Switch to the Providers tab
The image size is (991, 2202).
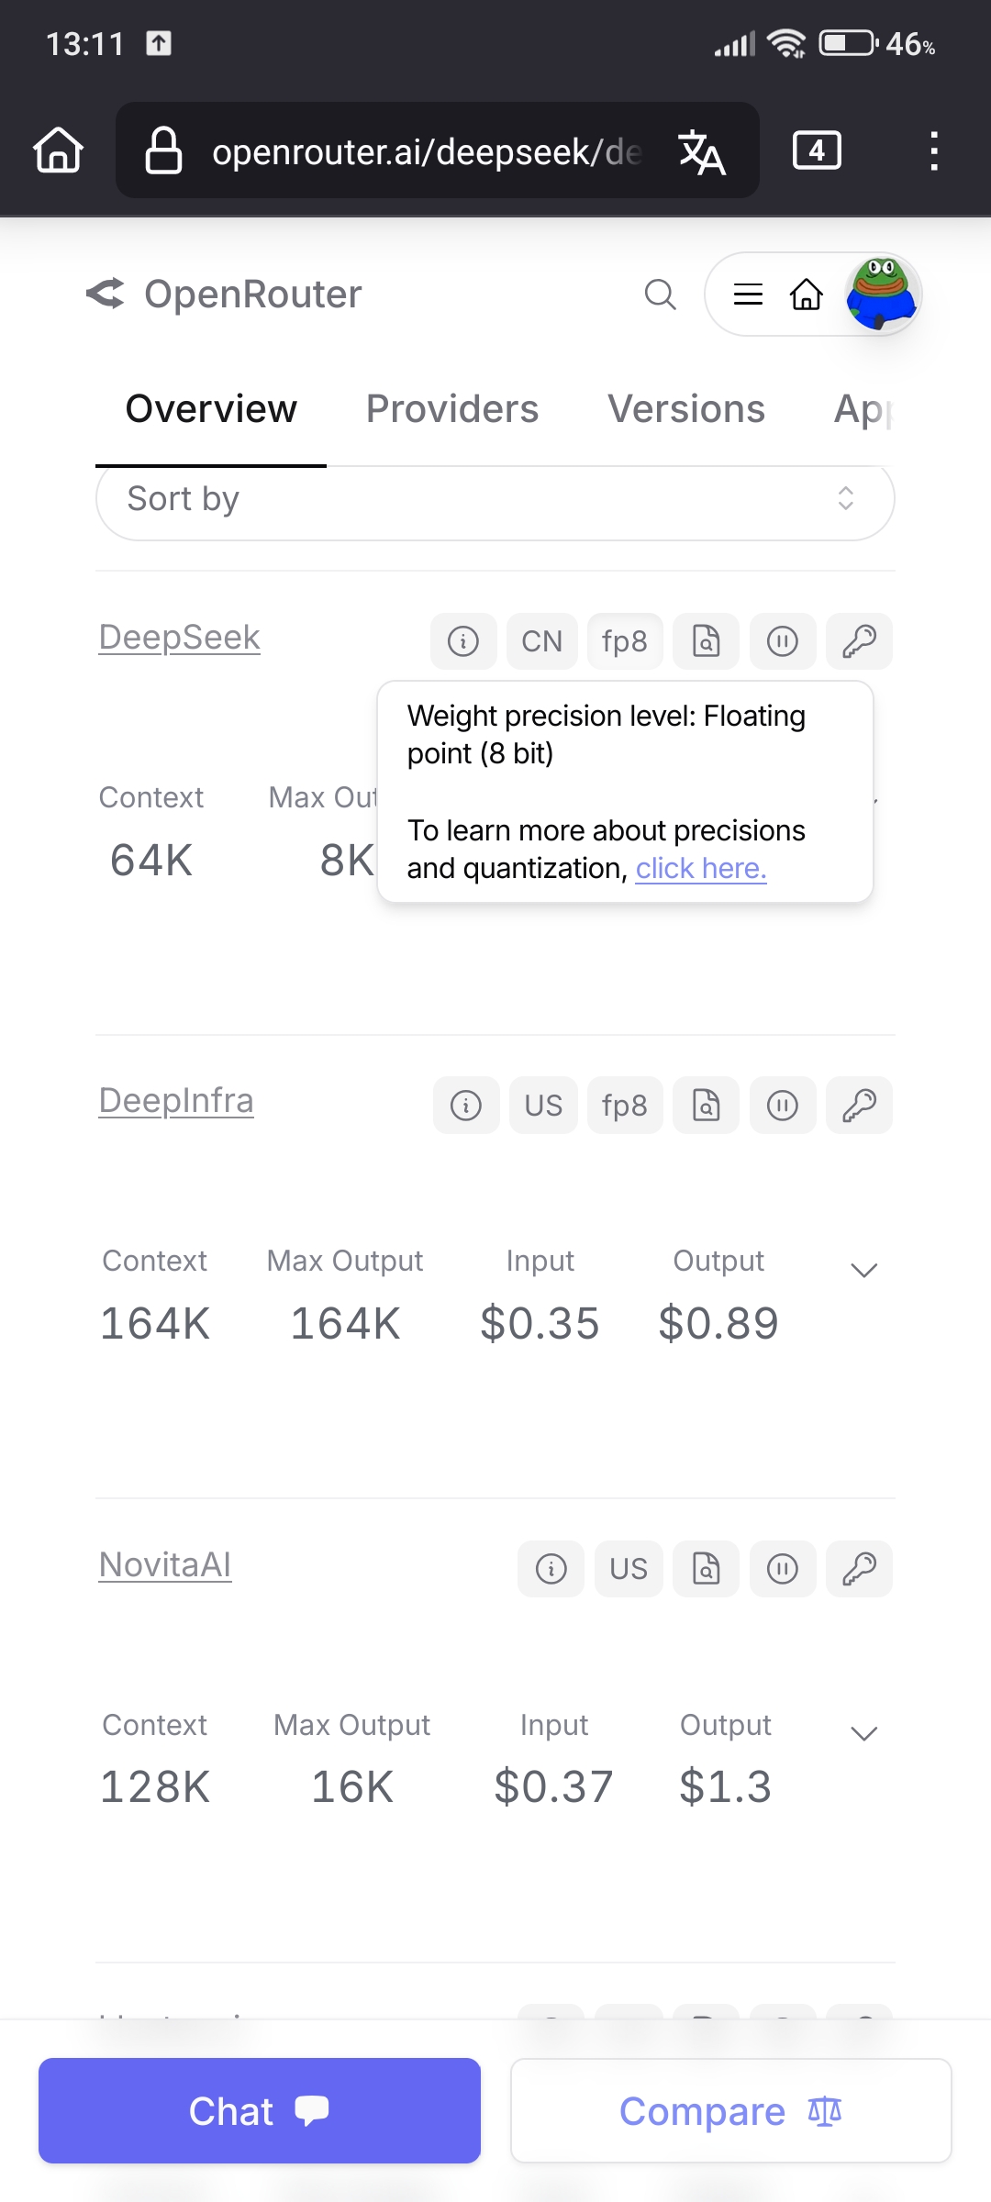tap(452, 409)
